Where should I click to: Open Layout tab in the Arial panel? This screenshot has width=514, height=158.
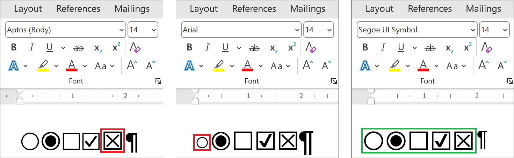click(204, 9)
